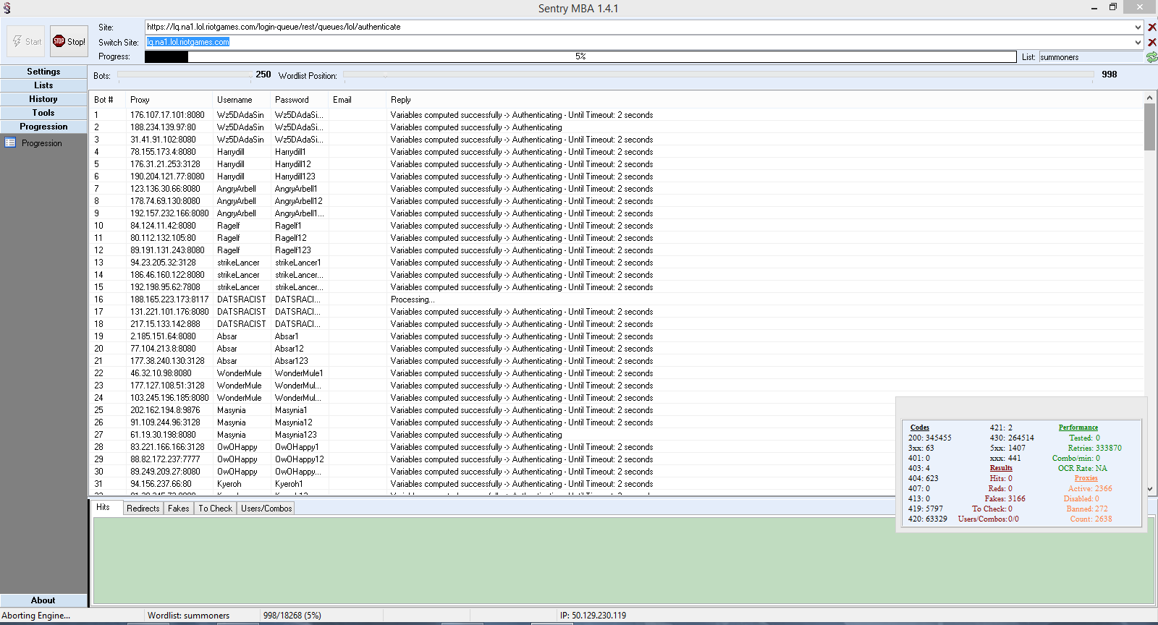Click the greyed-out Start button
The height and width of the screenshot is (625, 1158).
pos(26,41)
